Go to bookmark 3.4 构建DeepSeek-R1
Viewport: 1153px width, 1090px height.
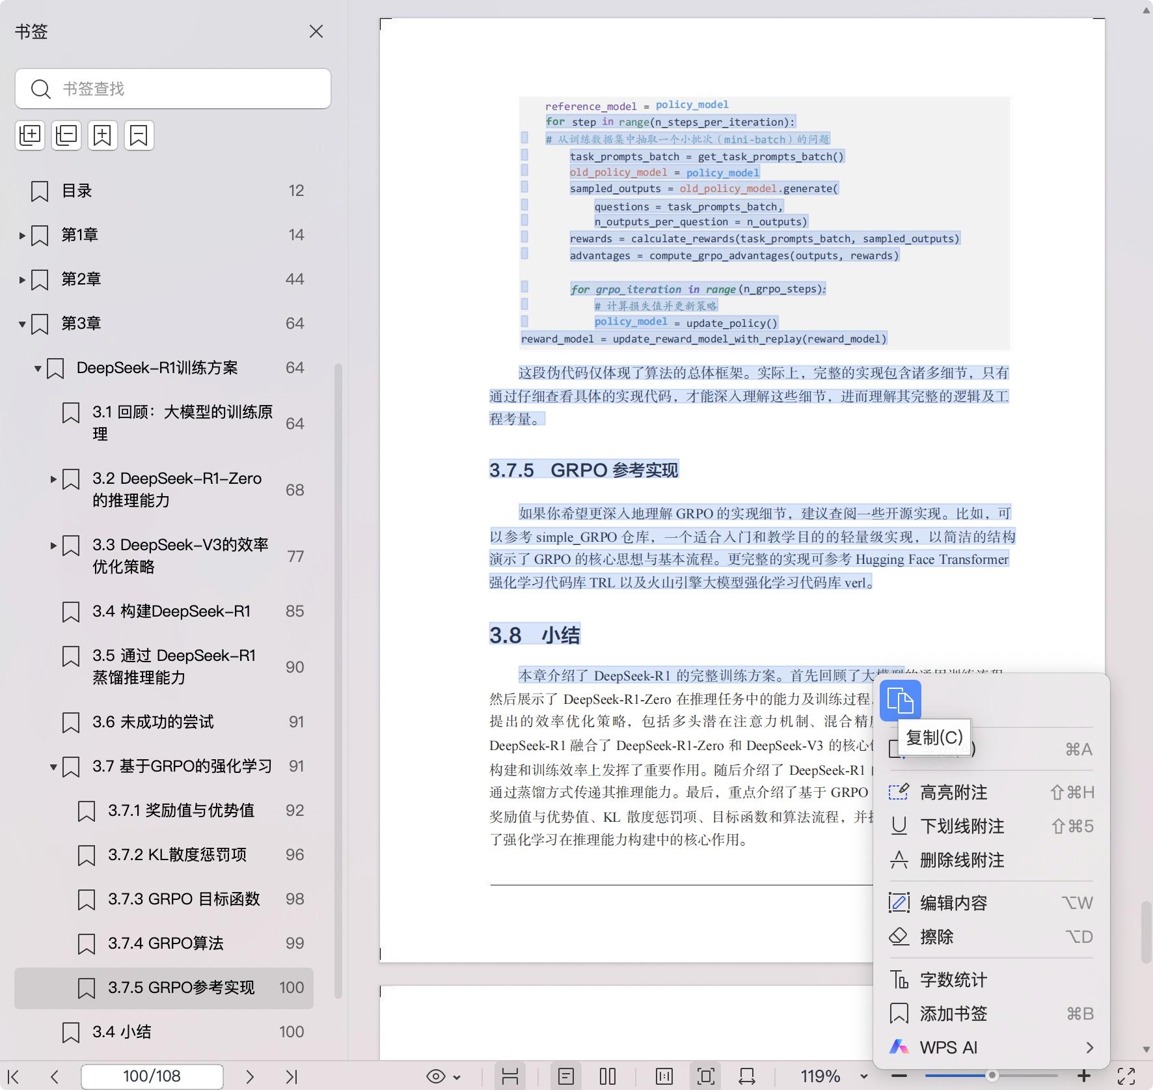point(171,611)
